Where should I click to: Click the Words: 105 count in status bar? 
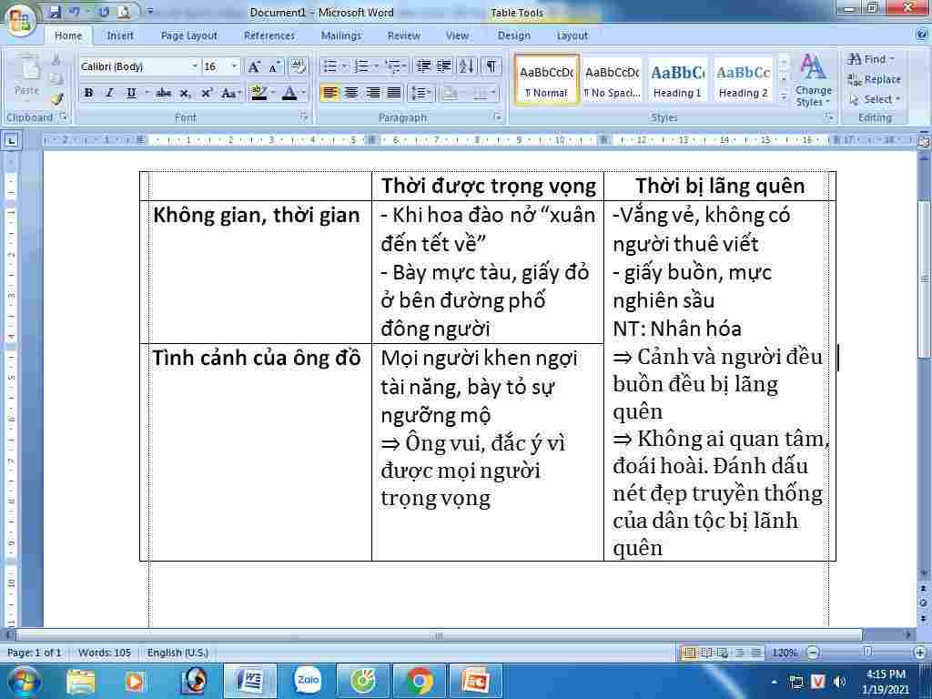(x=105, y=653)
